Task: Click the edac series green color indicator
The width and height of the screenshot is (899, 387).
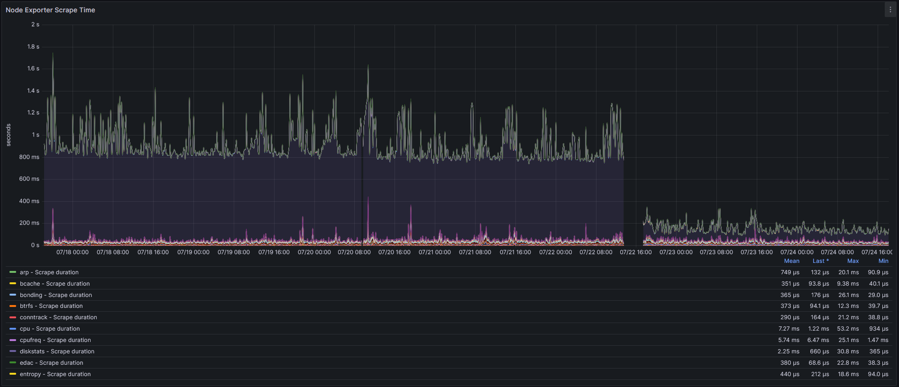Action: [x=13, y=363]
